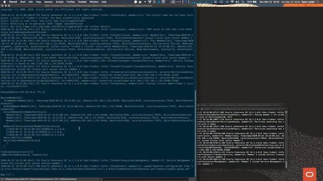Screen dimensions: 323x181
Task: Open the Session menu
Action: tap(48, 2)
